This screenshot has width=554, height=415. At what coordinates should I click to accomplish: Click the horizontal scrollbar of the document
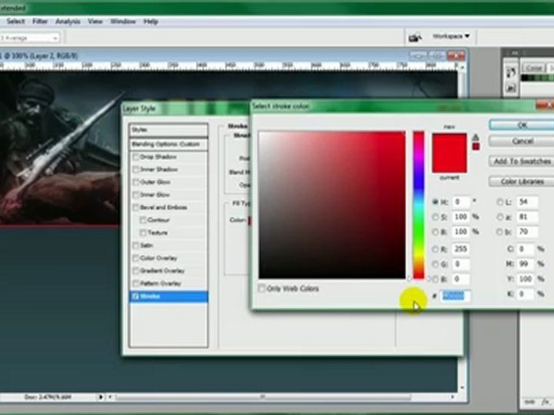tap(263, 397)
